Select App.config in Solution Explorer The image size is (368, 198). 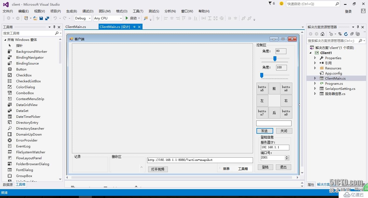[x=333, y=73]
